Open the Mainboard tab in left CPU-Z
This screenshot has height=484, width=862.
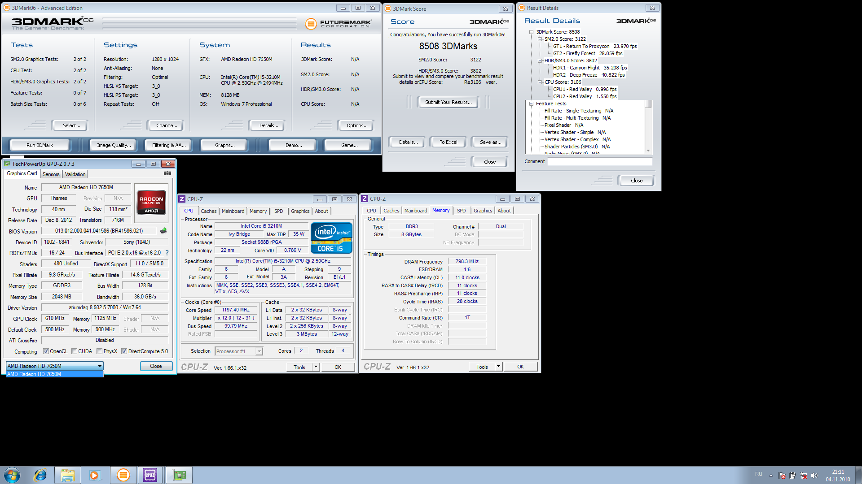tap(233, 211)
